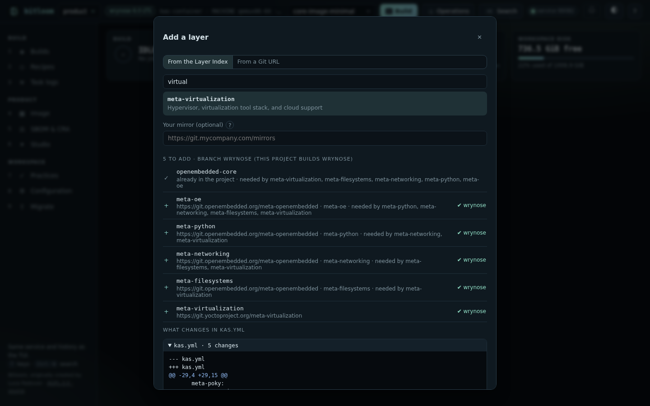
Task: Click the 'meta-poky:' line in the diff
Action: 208,383
